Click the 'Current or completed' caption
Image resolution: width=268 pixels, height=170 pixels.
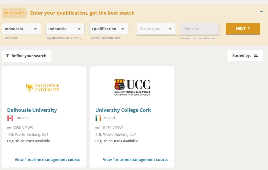(x=105, y=38)
